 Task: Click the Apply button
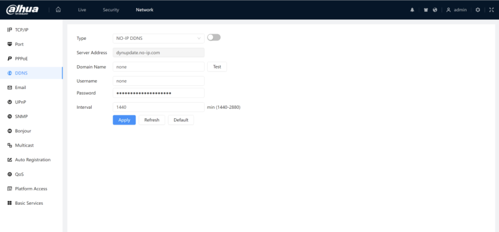point(124,120)
